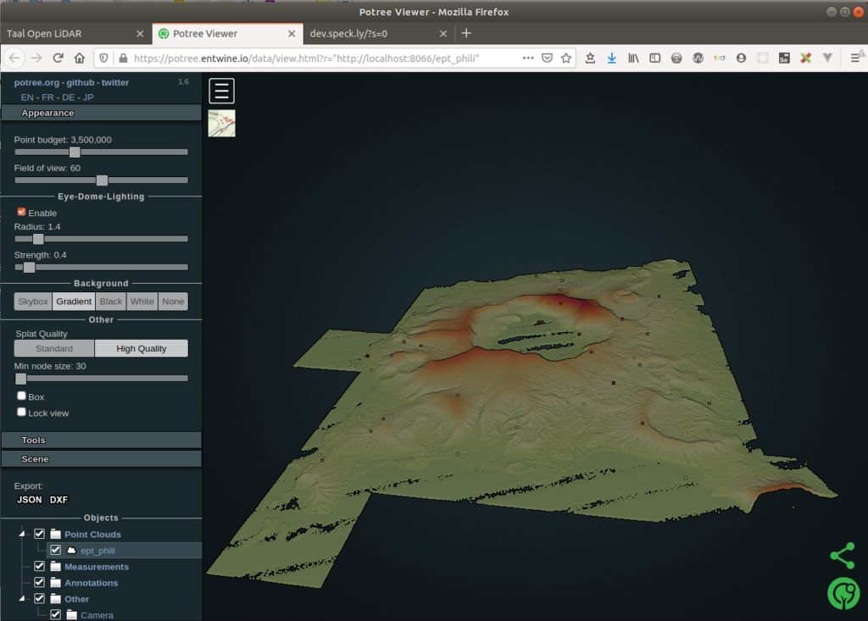Screen dimensions: 868x621
Task: Click the React developer tools extension icon
Action: click(763, 58)
